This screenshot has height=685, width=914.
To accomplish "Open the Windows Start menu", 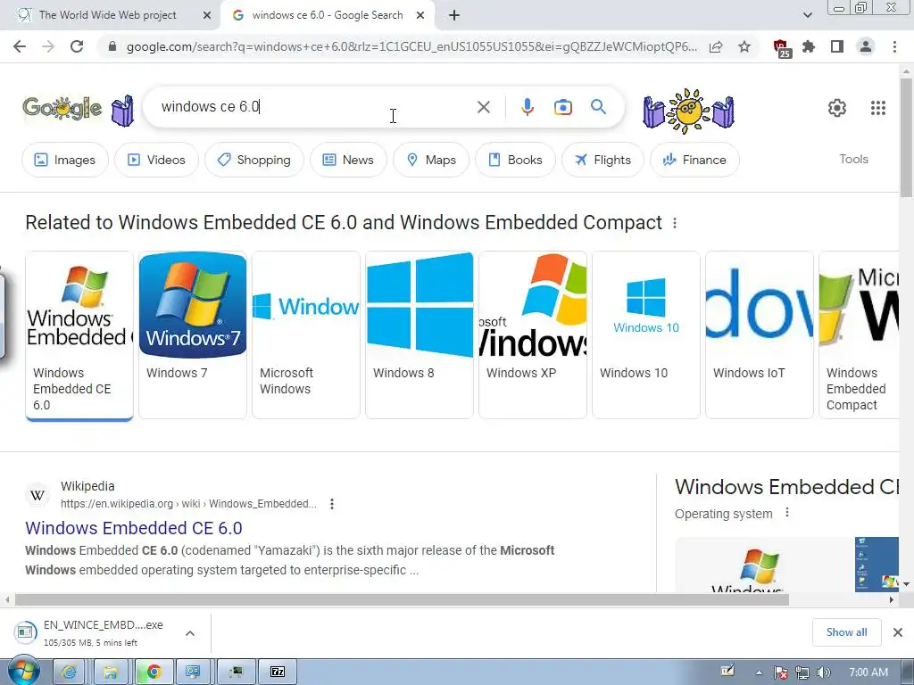I will [x=23, y=672].
